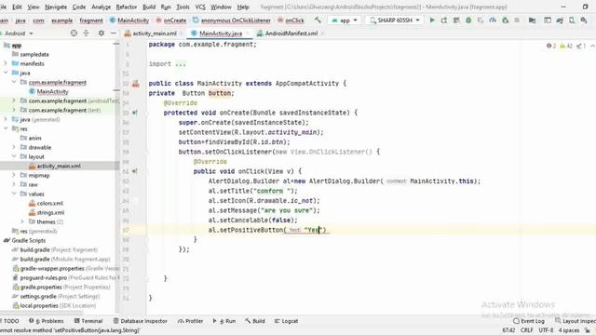Click the override gutter icon next to onClick
This screenshot has height=335, width=596.
click(134, 171)
